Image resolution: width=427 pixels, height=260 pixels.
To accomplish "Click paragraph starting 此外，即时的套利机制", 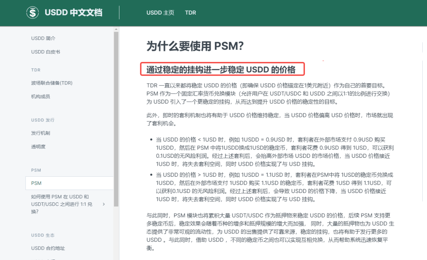I will [x=270, y=119].
